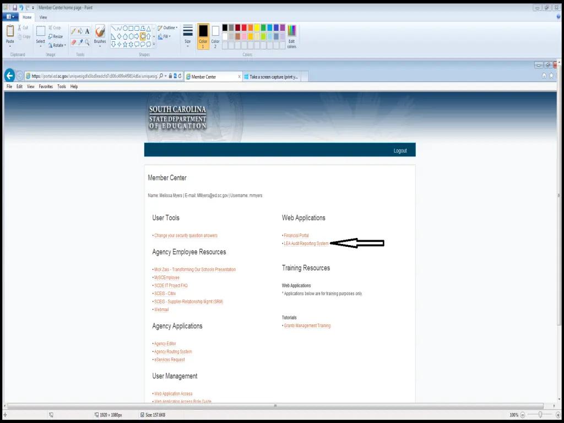Switch to the Home ribbon tab
The image size is (564, 423).
(27, 17)
